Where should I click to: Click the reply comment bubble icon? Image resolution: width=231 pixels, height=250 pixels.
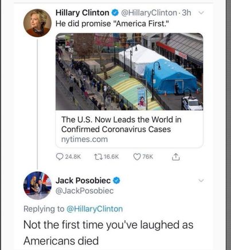coord(60,157)
